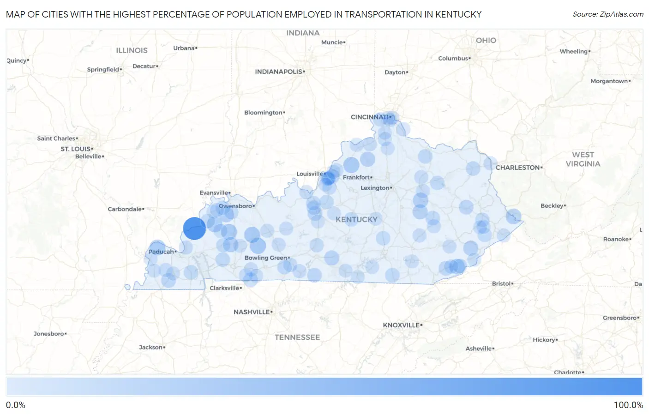The image size is (649, 415).
Task: Click the 100.0% legend label
Action: (x=628, y=405)
